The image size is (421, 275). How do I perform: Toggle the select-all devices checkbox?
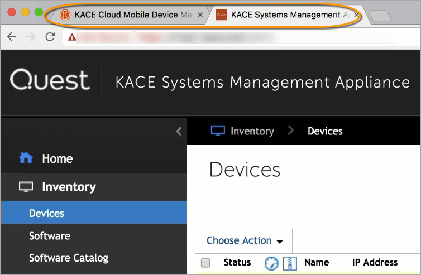click(205, 263)
